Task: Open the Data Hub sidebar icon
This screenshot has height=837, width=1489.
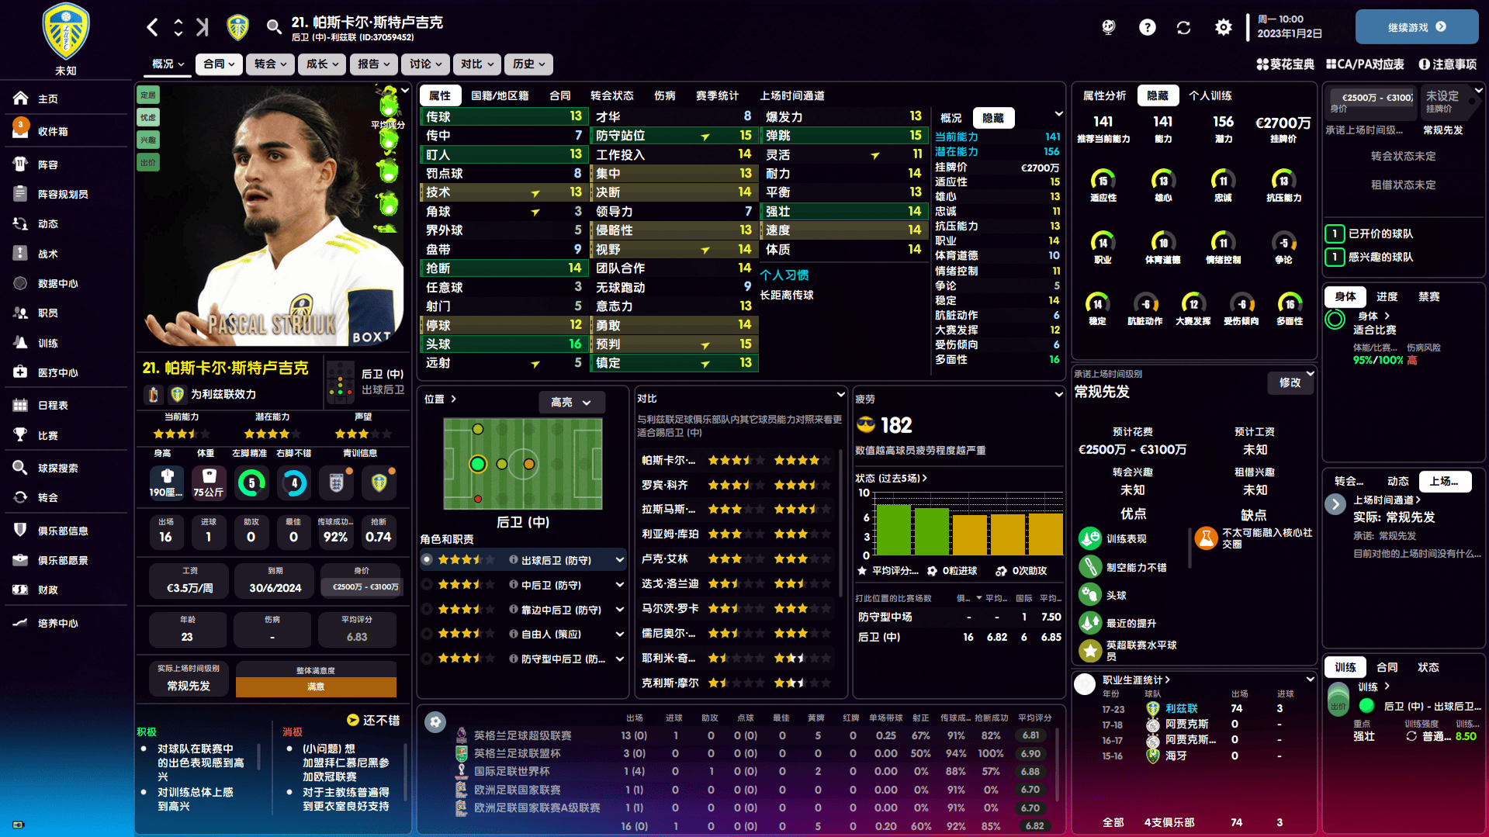Action: click(x=21, y=283)
